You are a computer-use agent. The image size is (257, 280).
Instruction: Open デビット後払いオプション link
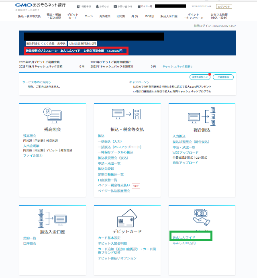pos(117,258)
